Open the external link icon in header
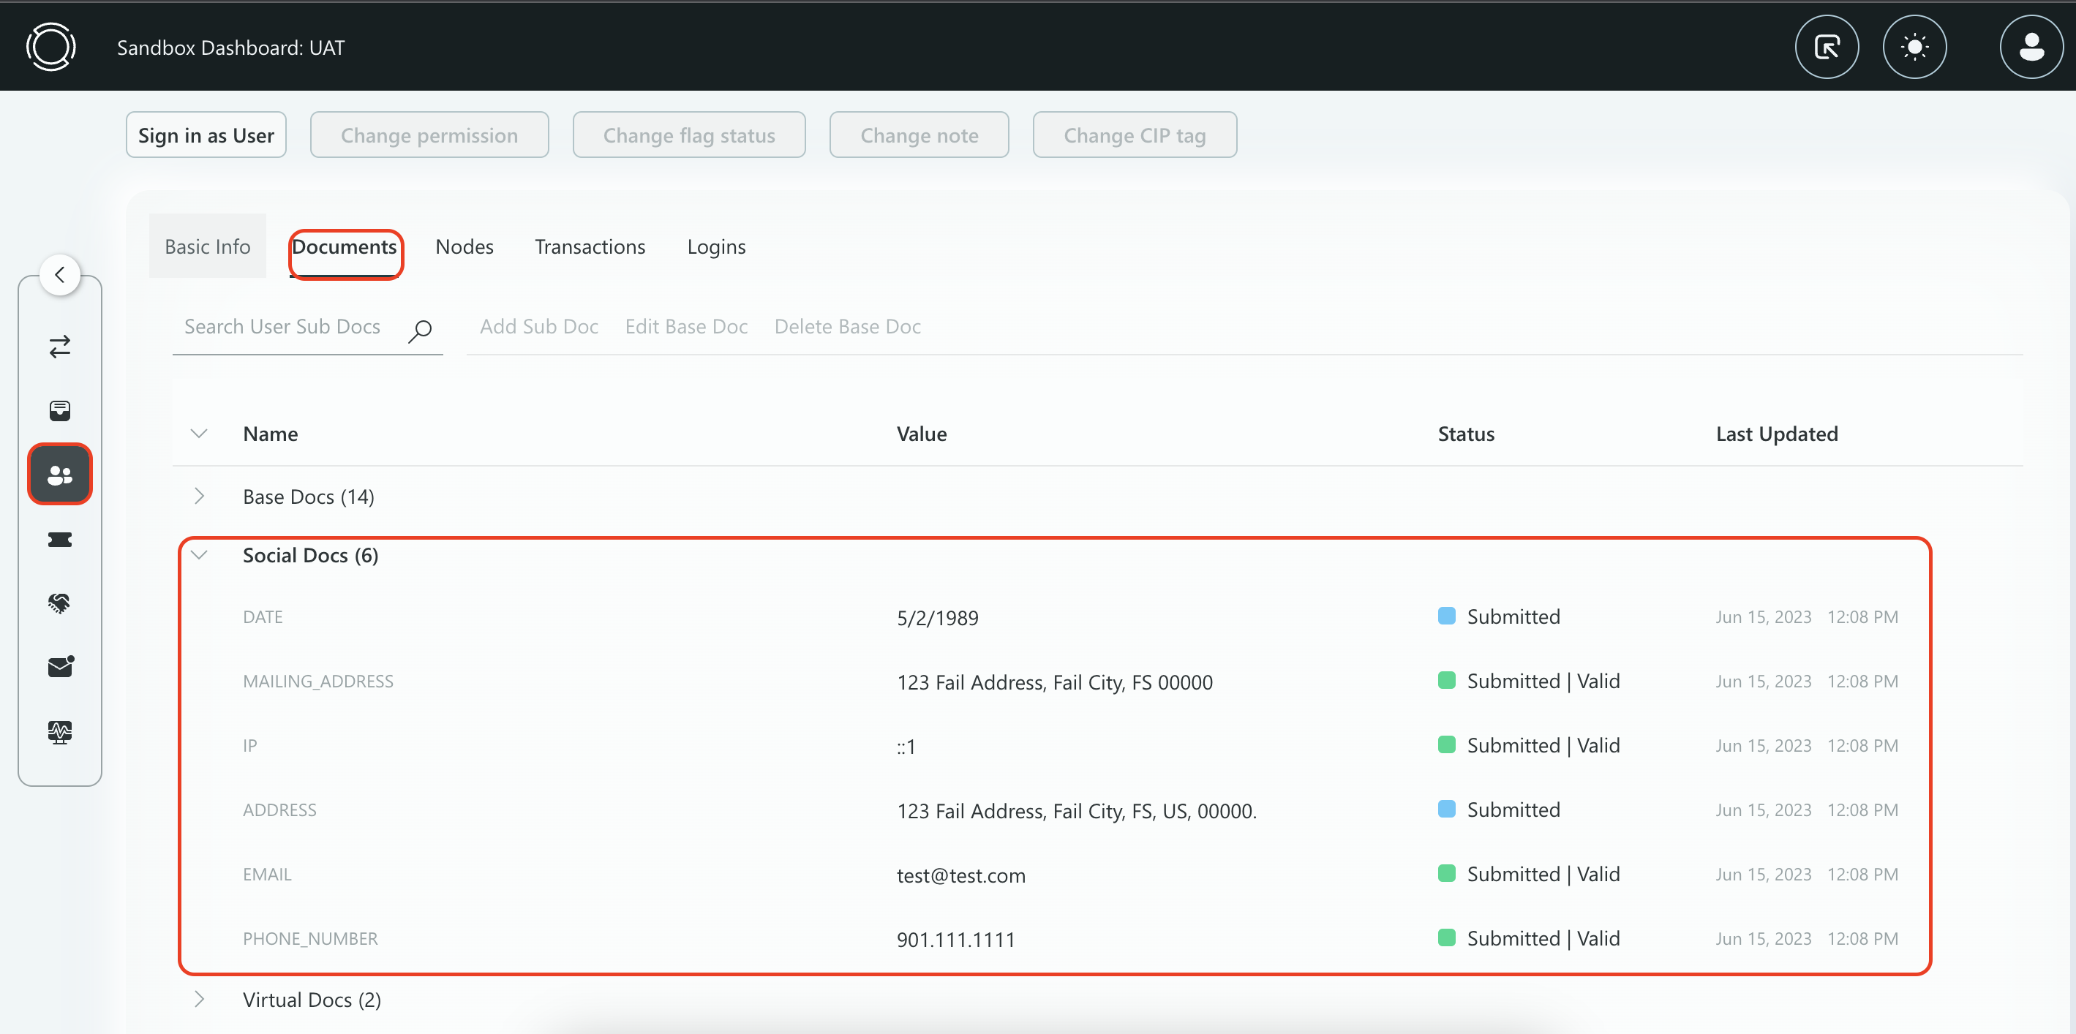Viewport: 2076px width, 1034px height. click(x=1826, y=48)
